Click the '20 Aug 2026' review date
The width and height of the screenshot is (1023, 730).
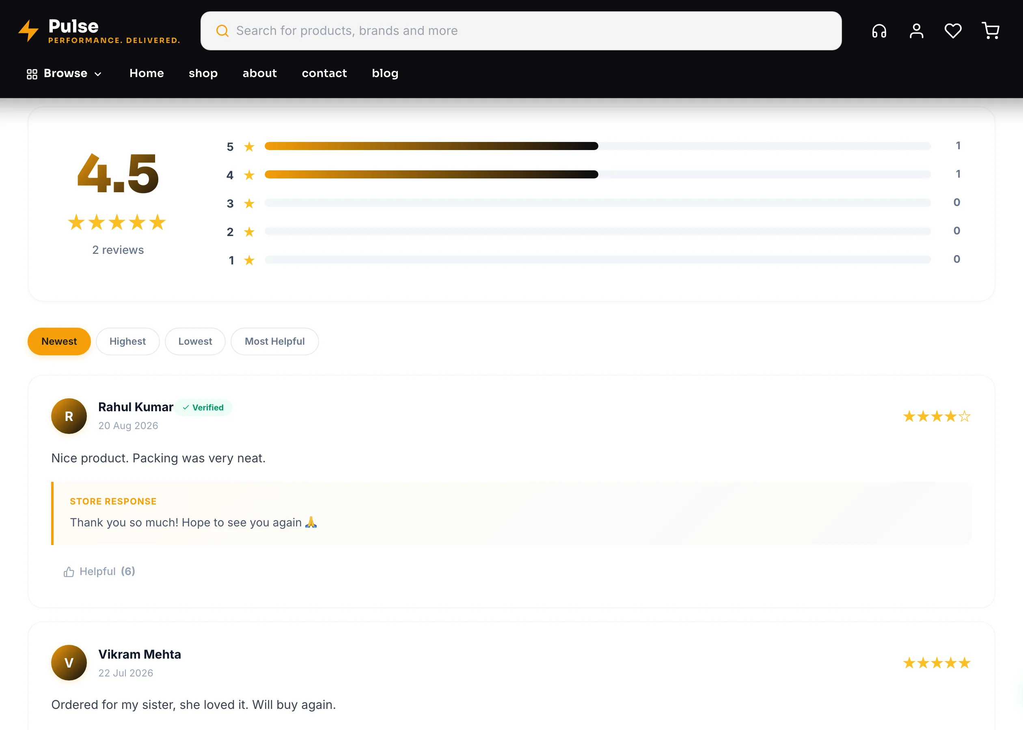click(x=128, y=426)
